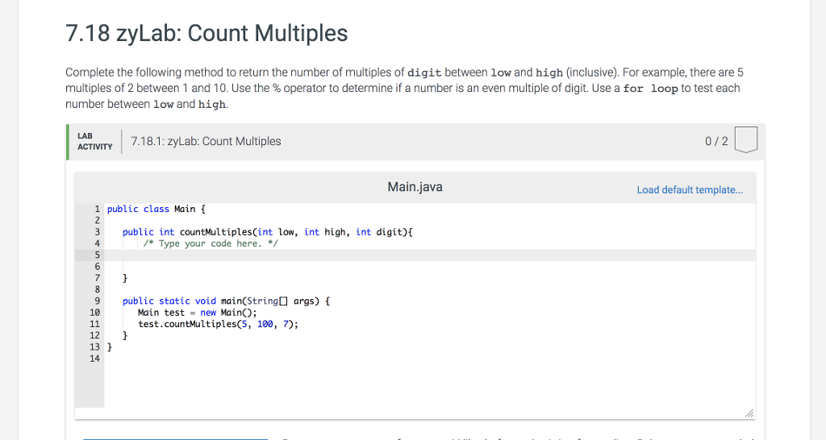Click the 7.18.1: zyLab: Count Multiples title
The image size is (826, 440).
point(206,141)
